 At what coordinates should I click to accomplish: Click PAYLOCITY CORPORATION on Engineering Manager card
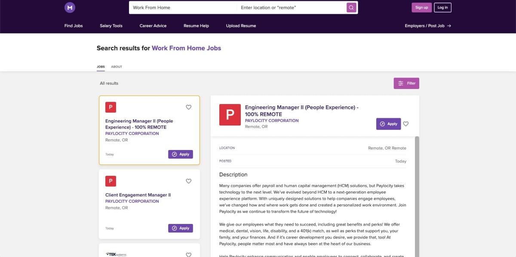pyautogui.click(x=132, y=133)
